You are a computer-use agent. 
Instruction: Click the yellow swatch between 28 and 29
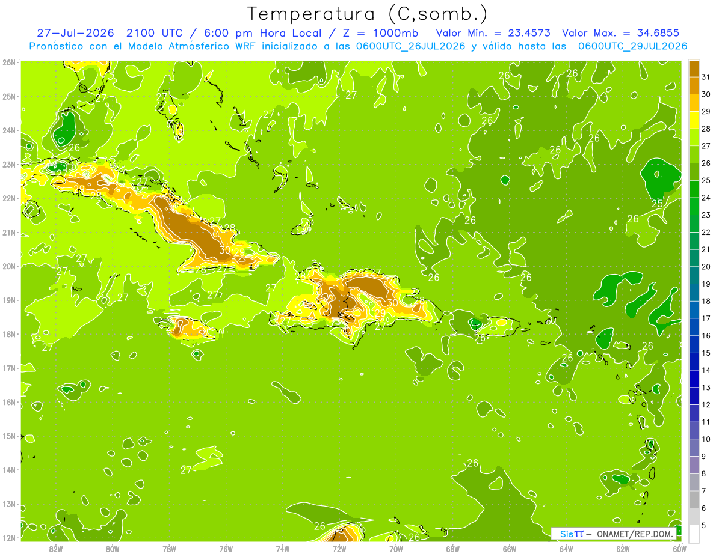(694, 120)
